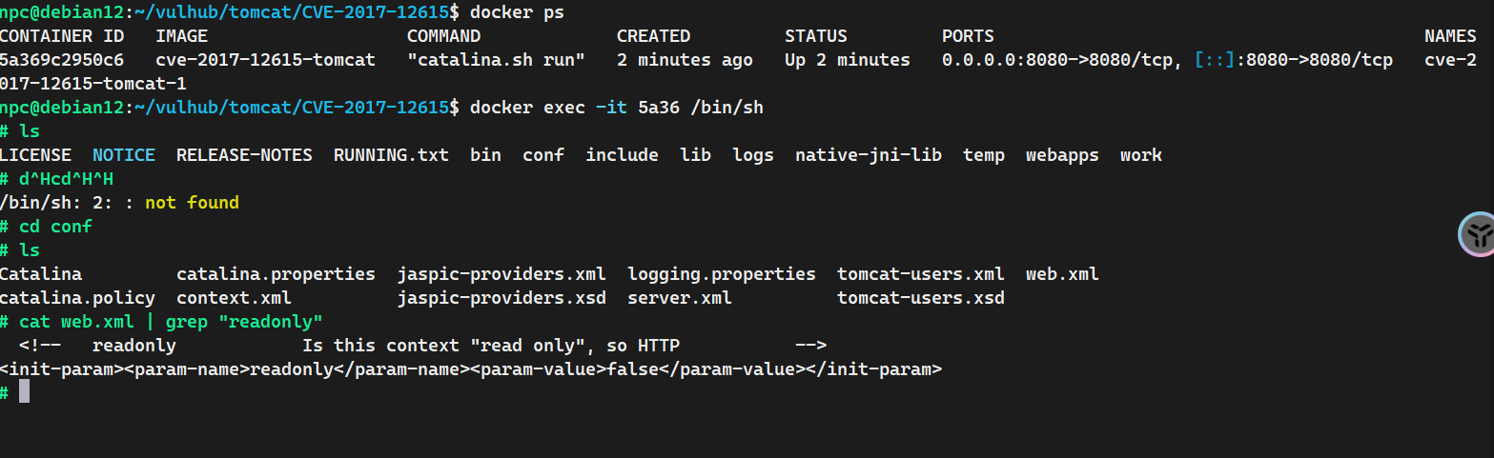
Task: Click the "docker exec -it 5a36 /bin/sh" command
Action: pos(617,108)
